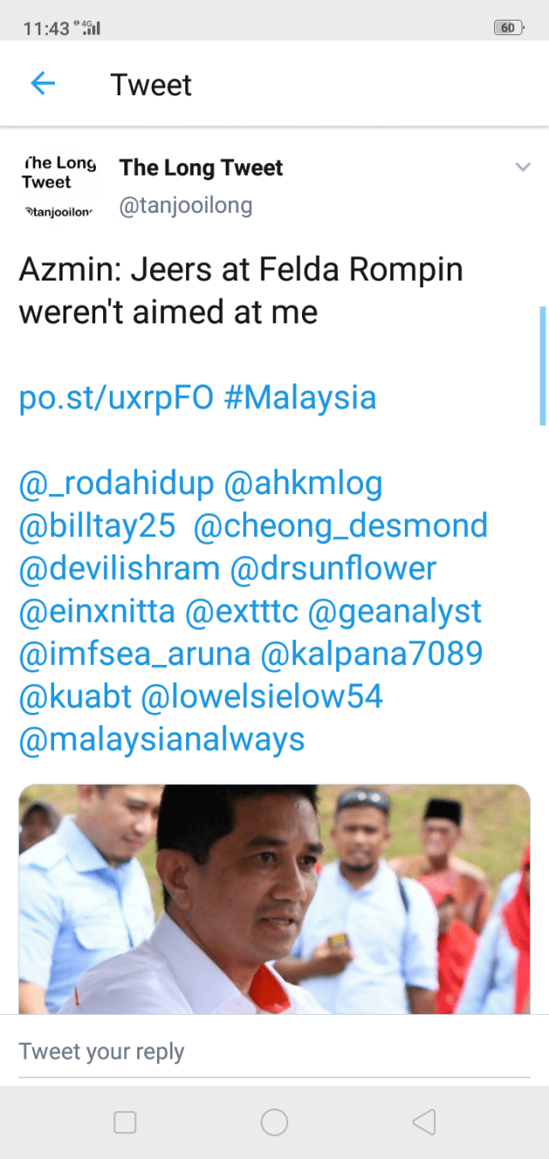Open the #Malaysia hashtag
Image resolution: width=549 pixels, height=1159 pixels.
click(299, 398)
